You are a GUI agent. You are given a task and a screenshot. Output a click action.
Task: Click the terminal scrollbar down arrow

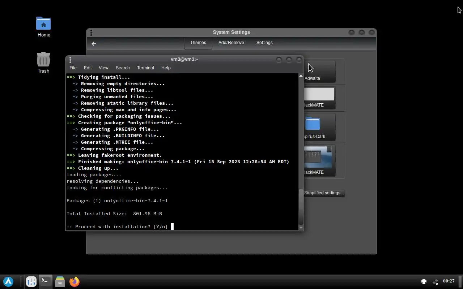pyautogui.click(x=301, y=228)
